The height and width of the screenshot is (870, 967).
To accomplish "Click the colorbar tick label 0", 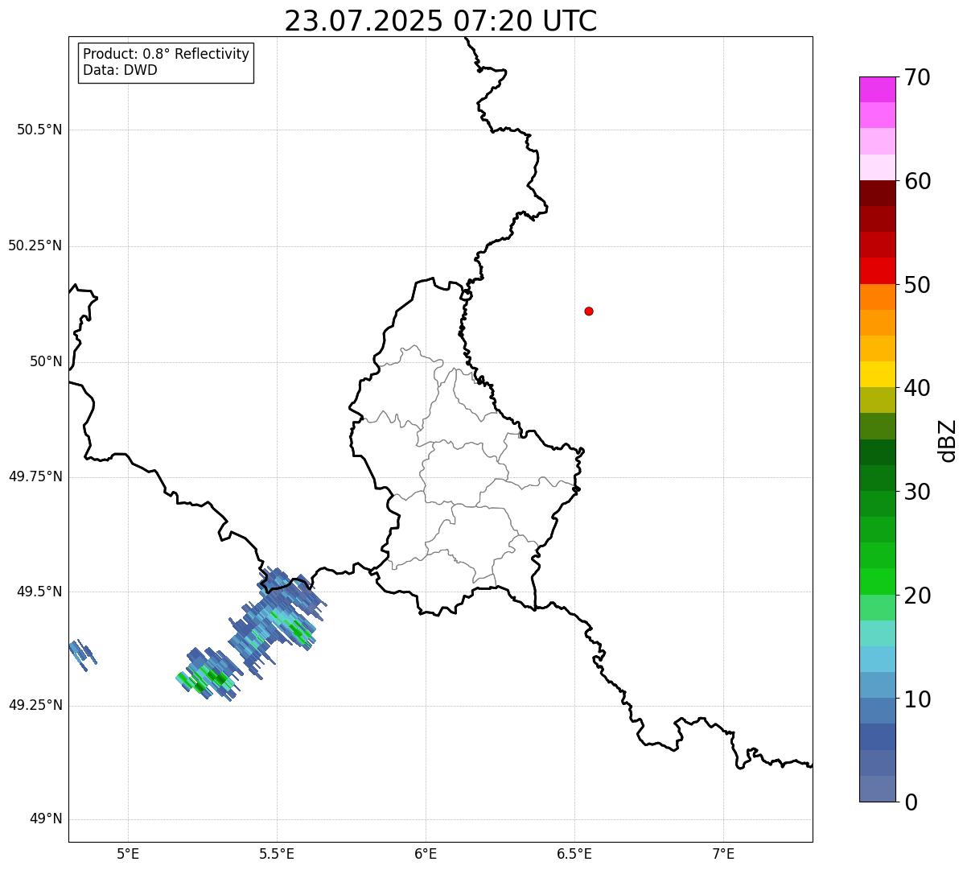I will click(911, 802).
